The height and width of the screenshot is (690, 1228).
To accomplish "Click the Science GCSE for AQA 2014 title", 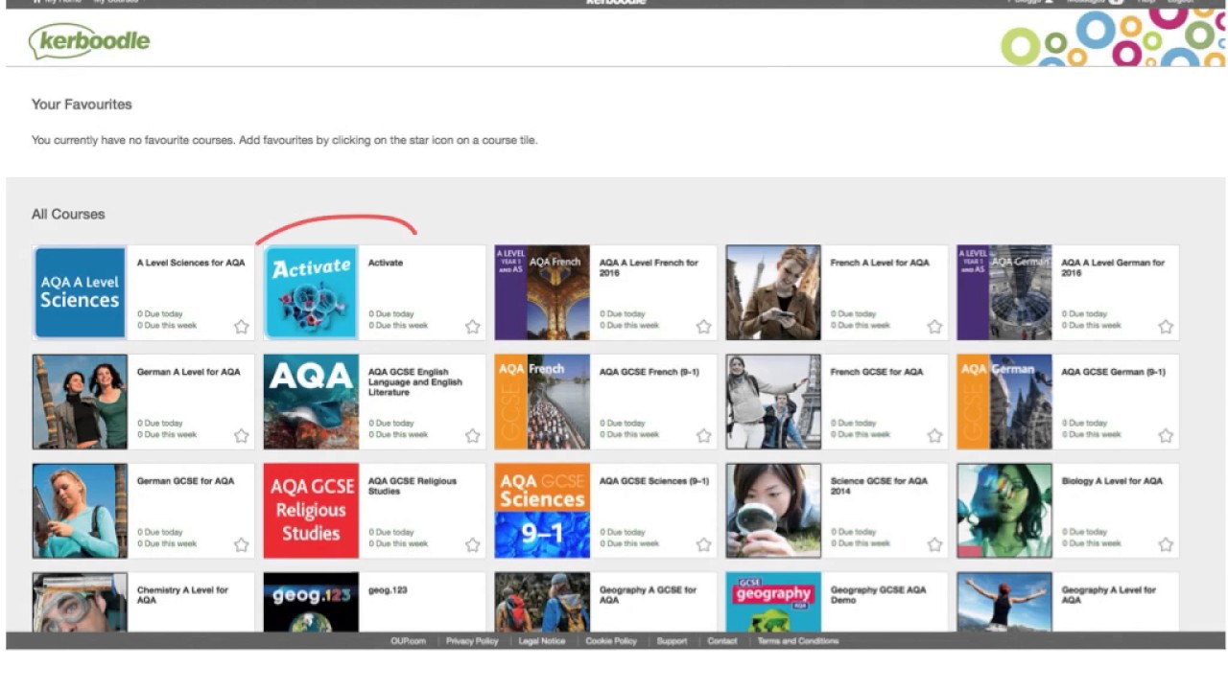I will coord(879,486).
